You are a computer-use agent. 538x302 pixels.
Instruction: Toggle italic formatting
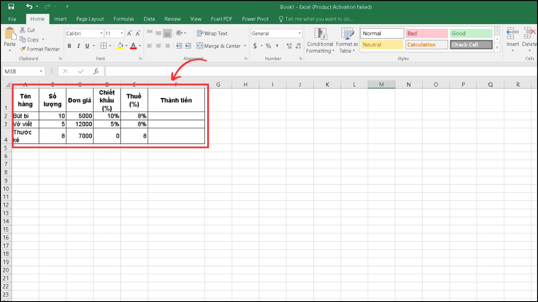[78, 46]
